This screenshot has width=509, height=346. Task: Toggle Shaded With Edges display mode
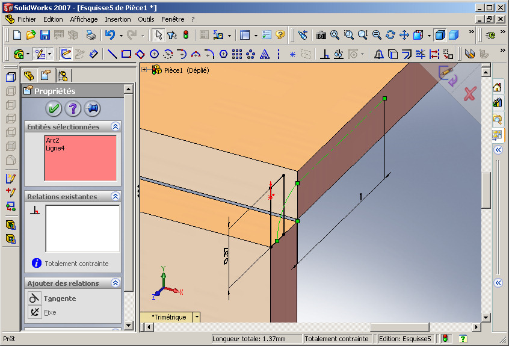pyautogui.click(x=440, y=35)
